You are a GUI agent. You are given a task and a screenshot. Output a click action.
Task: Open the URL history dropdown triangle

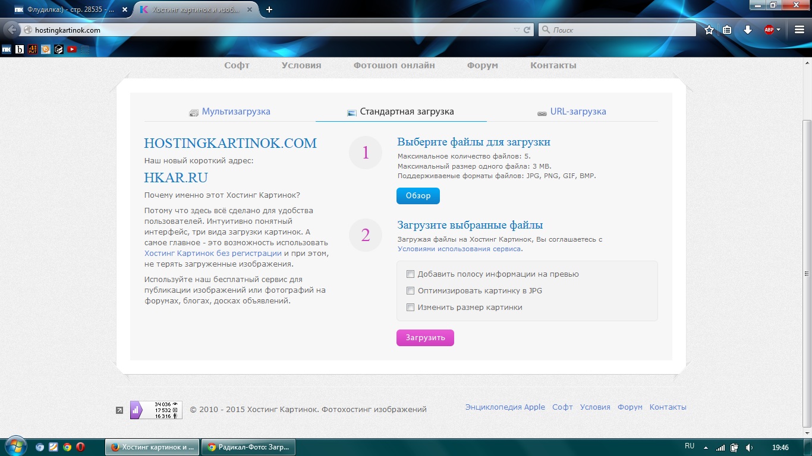tap(517, 30)
